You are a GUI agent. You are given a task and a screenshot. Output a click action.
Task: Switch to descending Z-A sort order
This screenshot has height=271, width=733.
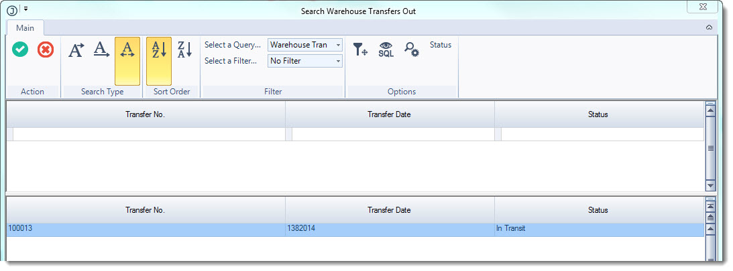coord(184,50)
